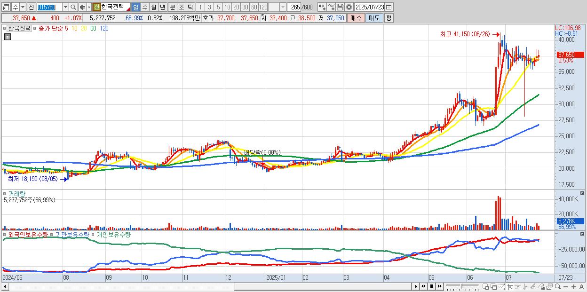Click the magnifier zoom icon in bottom toolbar

click(558, 287)
